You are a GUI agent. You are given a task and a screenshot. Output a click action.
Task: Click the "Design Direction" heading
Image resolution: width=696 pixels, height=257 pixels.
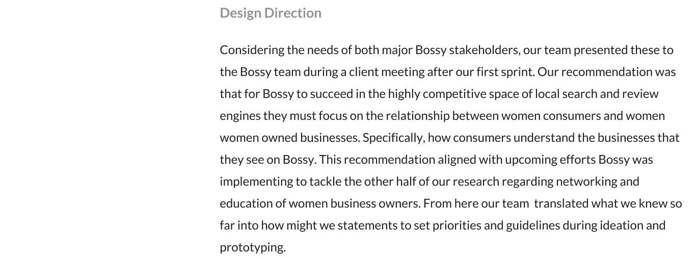(271, 13)
